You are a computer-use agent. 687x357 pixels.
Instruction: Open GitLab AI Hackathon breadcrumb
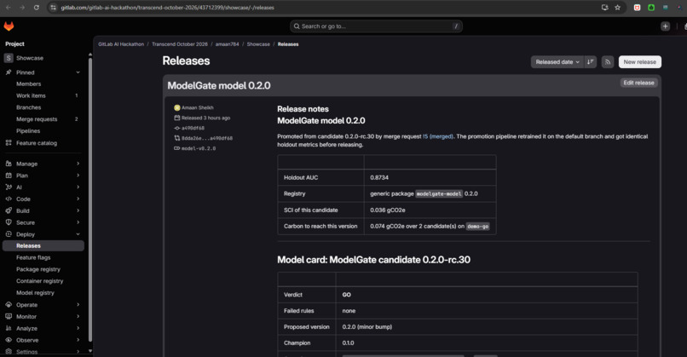[121, 44]
